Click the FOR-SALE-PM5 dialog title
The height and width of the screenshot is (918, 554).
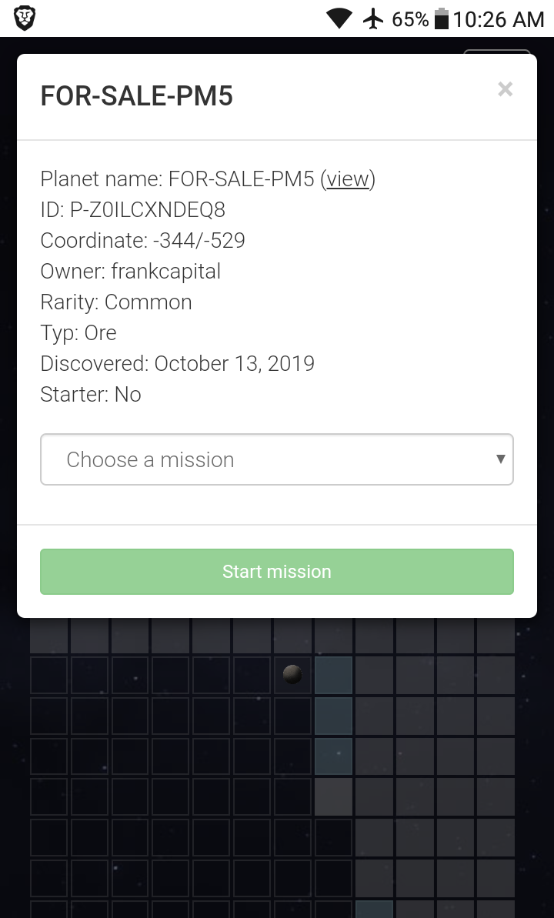tap(137, 97)
